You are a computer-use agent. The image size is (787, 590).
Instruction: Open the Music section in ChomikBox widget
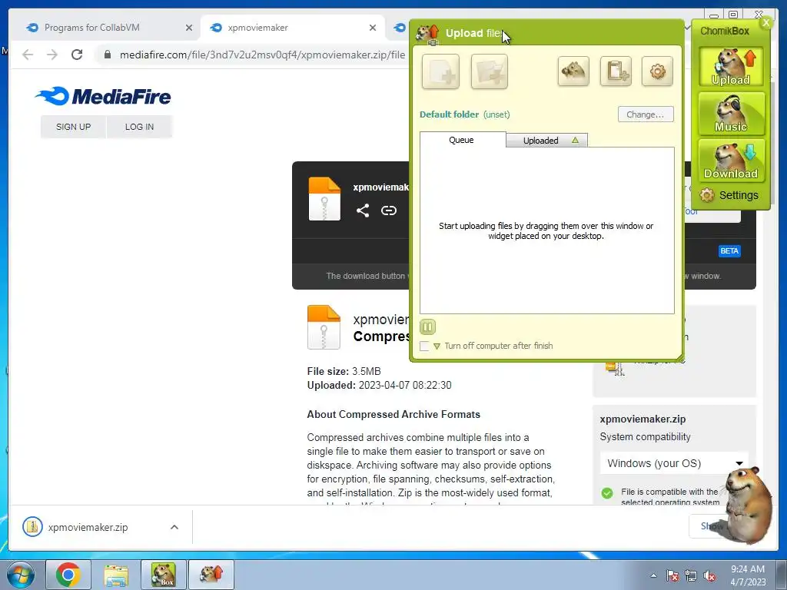pyautogui.click(x=731, y=114)
